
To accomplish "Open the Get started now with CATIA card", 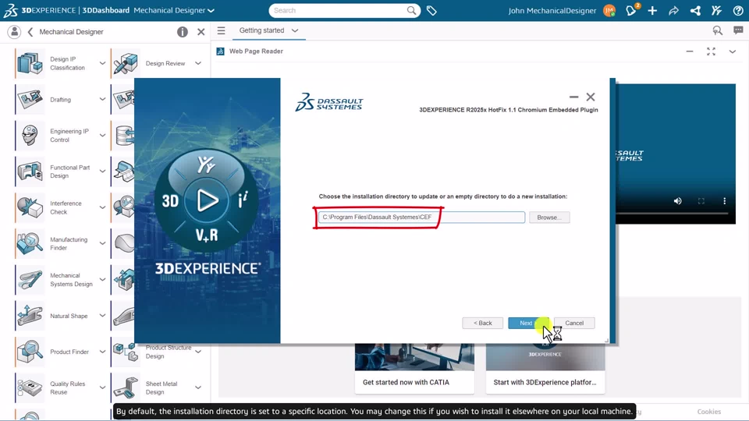I will [414, 367].
